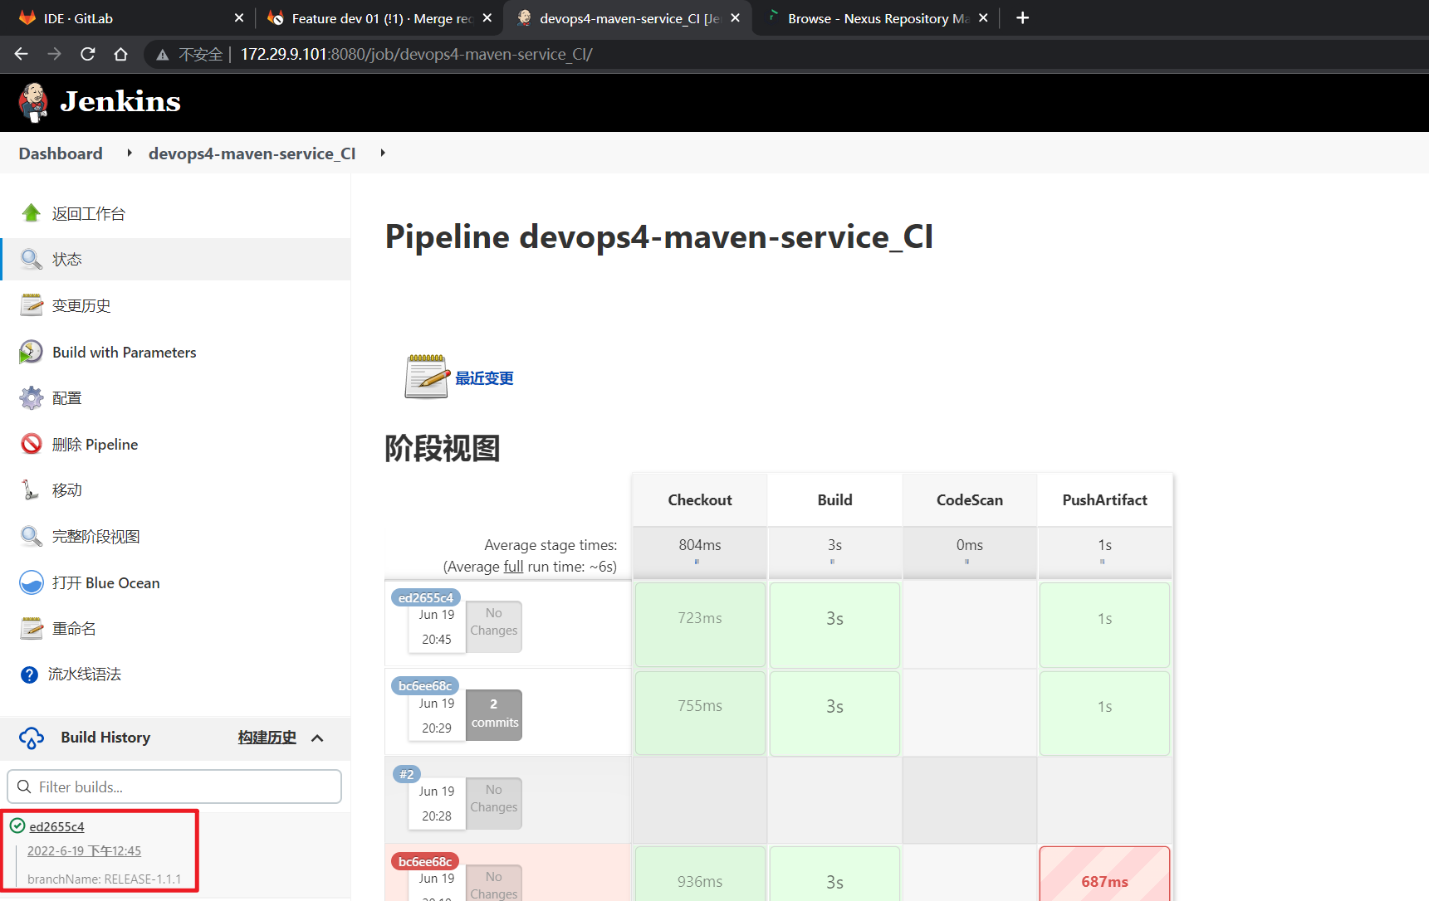Image resolution: width=1429 pixels, height=901 pixels.
Task: Click the red prohibited icon for 删除 Pipeline
Action: 32,444
